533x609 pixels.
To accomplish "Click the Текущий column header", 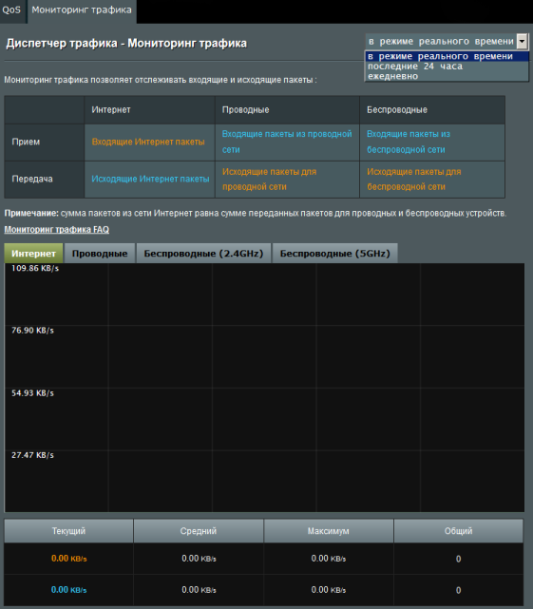I will [68, 531].
